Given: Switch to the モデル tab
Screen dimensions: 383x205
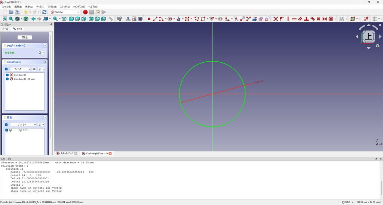Looking at the screenshot, I should pos(5,29).
